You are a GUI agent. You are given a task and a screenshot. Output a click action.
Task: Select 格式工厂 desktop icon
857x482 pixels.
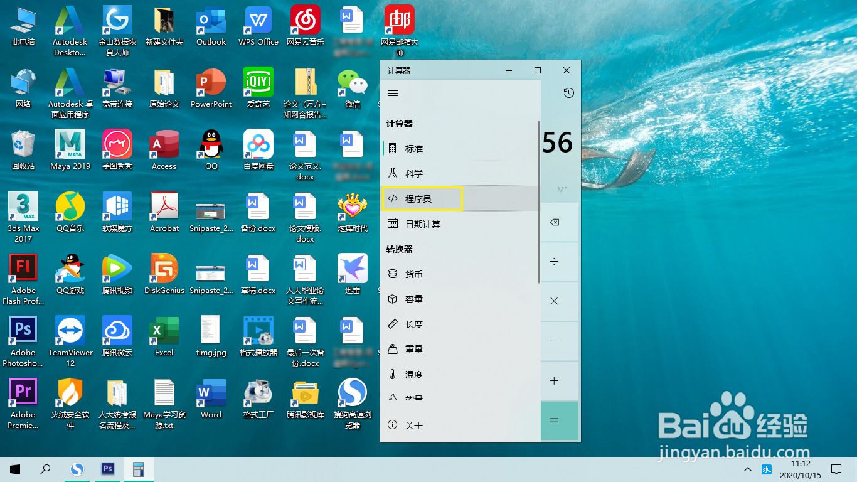tap(258, 400)
